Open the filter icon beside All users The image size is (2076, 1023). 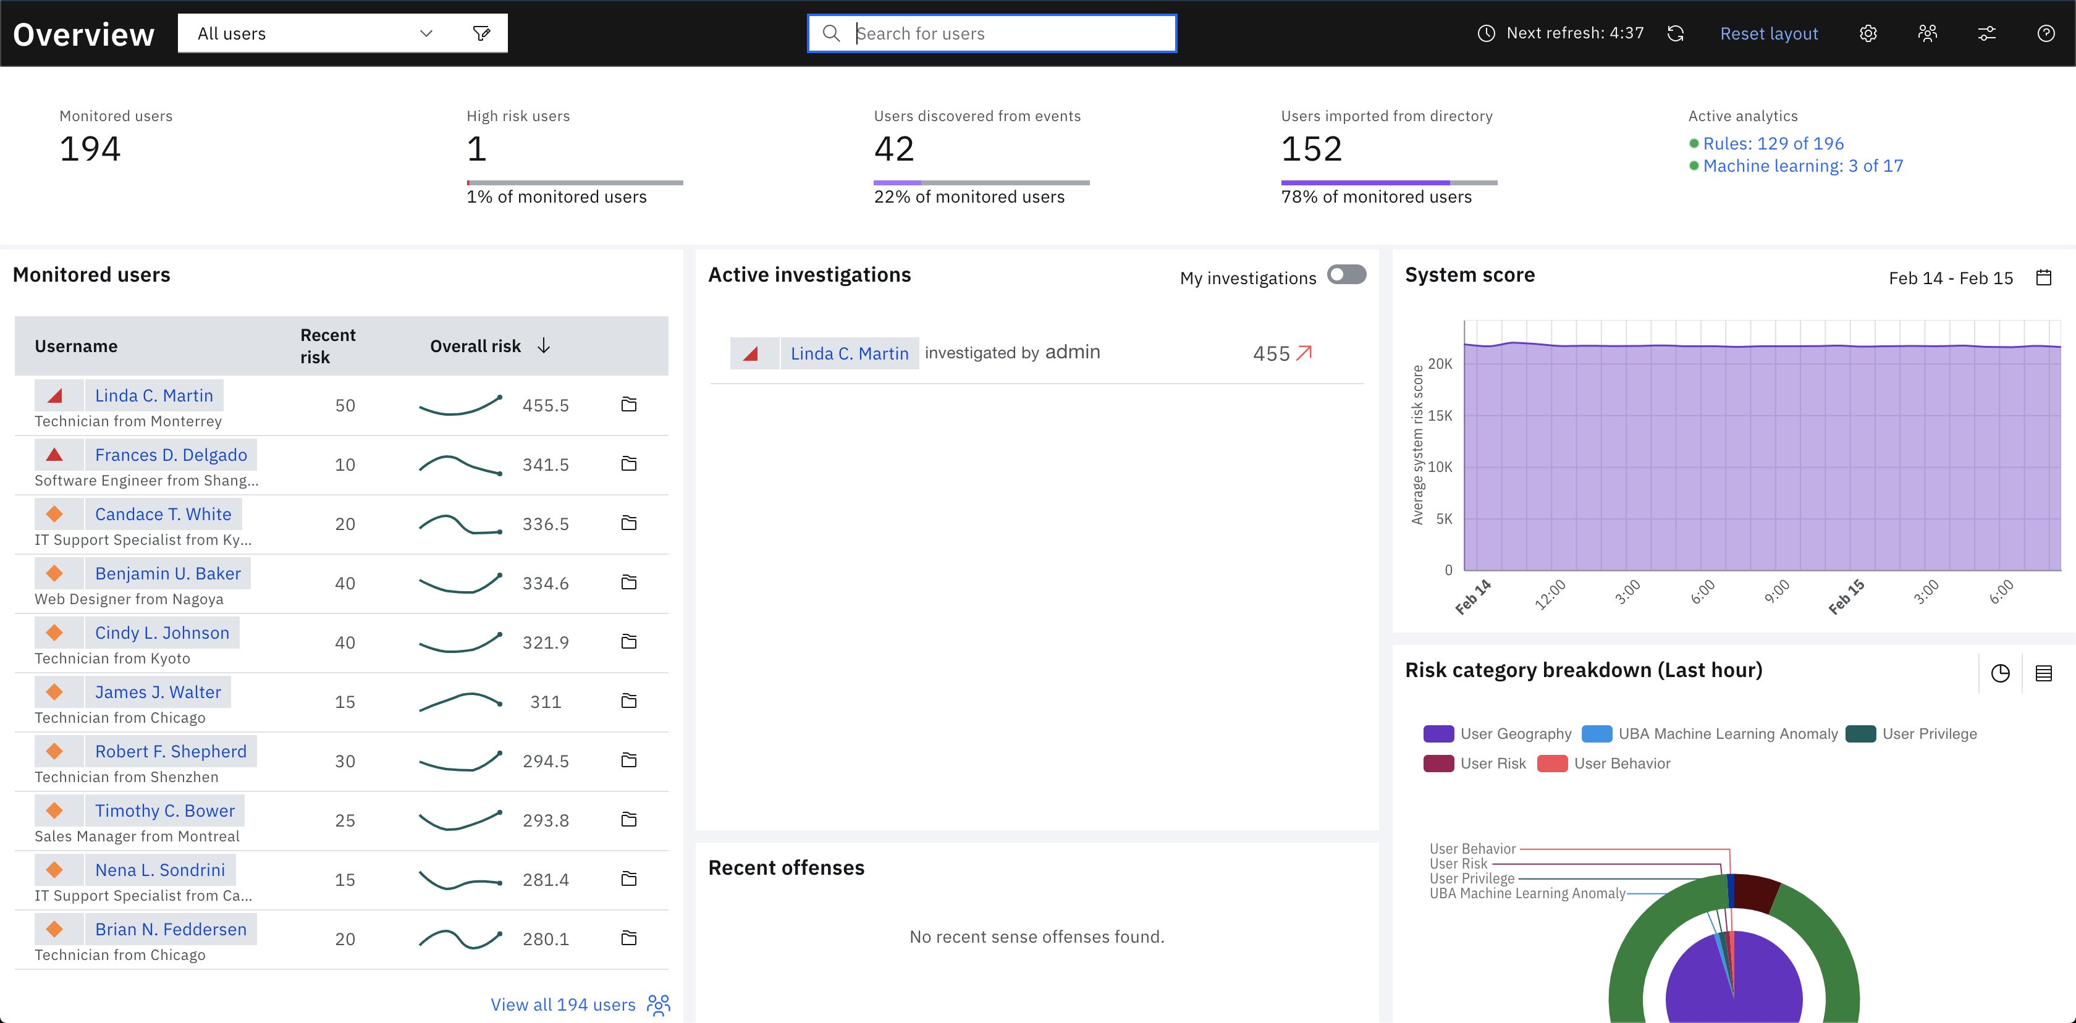pos(482,33)
